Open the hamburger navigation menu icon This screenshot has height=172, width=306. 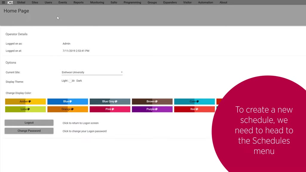click(x=3, y=2)
